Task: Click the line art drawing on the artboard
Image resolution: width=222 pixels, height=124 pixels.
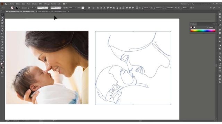Action: point(133,68)
